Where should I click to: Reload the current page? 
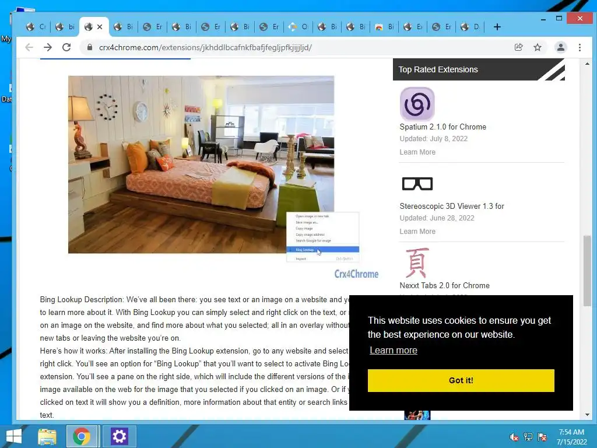click(x=66, y=47)
